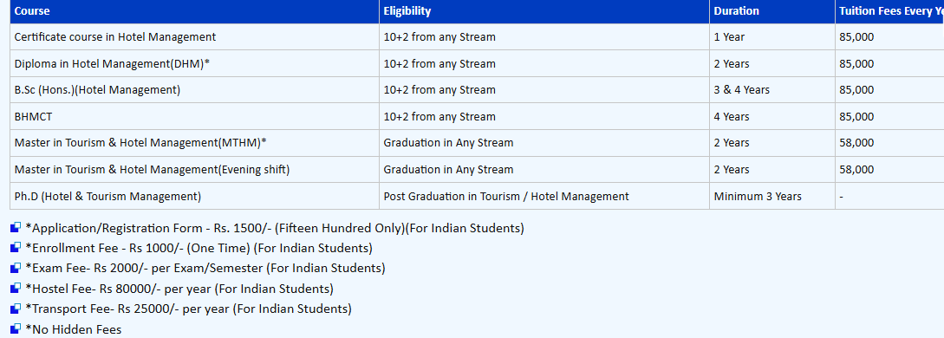Select Certificate course in Hotel Management row
The width and height of the screenshot is (944, 338).
(477, 36)
